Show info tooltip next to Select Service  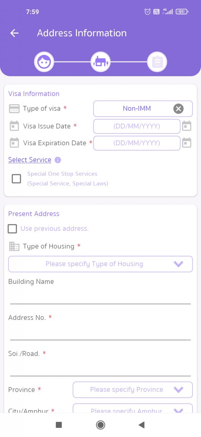[x=58, y=160]
